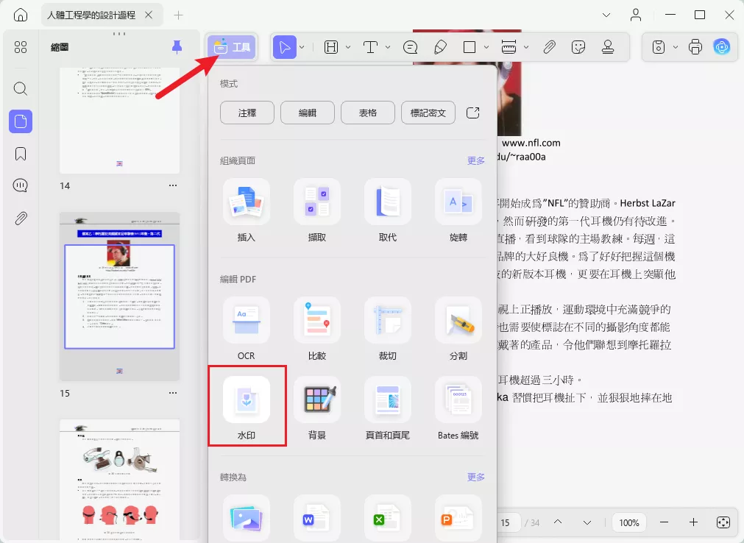Switch to 編輯 edit mode
This screenshot has height=543, width=744.
pos(308,113)
